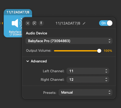This screenshot has width=121, height=108.
Task: Open the Right Channel dropdown showing 12
Action: pos(88,79)
